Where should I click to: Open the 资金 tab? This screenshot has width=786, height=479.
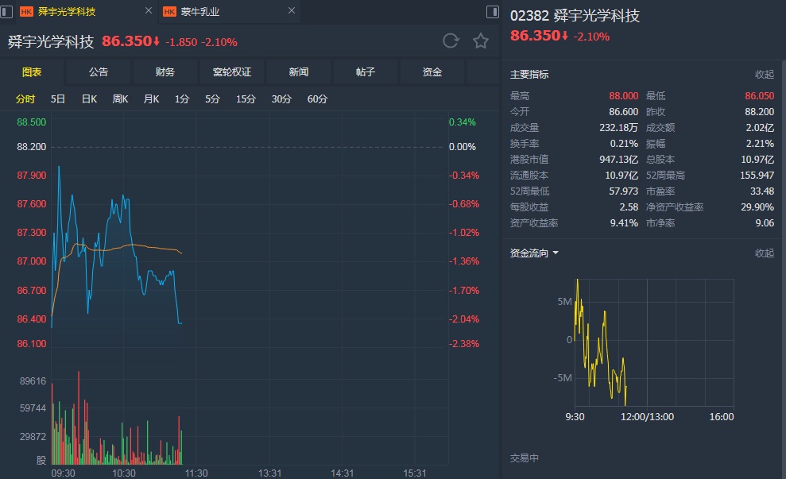coord(432,72)
